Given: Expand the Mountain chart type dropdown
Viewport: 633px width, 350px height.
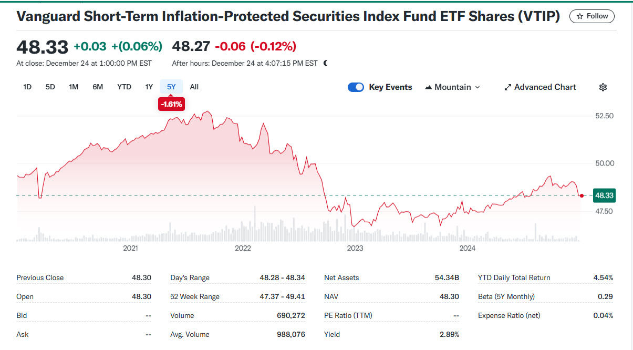Looking at the screenshot, I should pyautogui.click(x=478, y=87).
